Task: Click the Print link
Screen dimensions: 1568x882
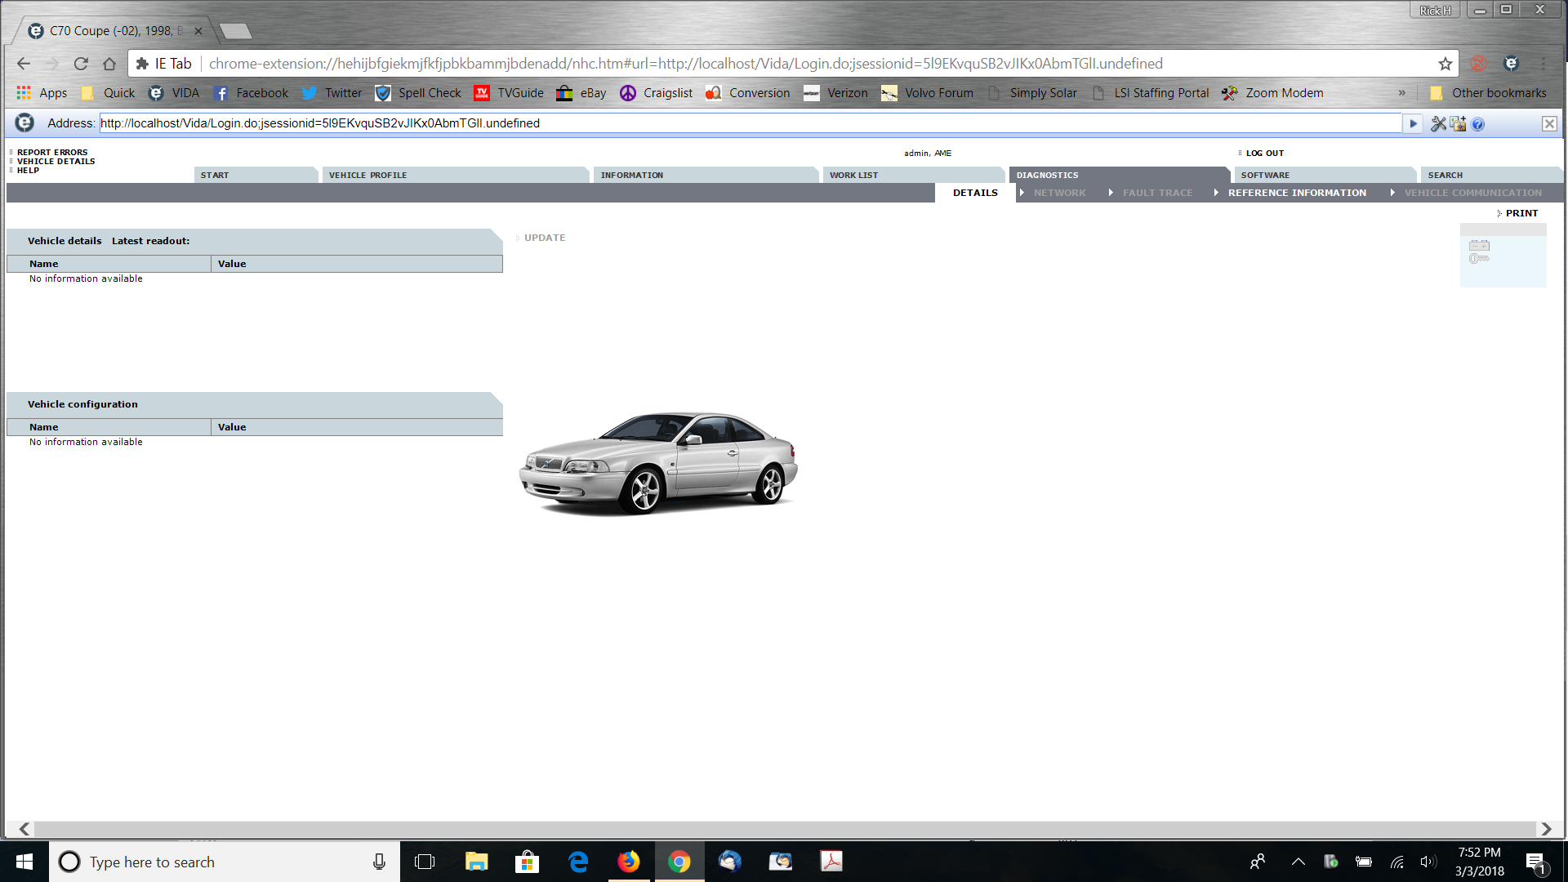Action: pos(1521,213)
